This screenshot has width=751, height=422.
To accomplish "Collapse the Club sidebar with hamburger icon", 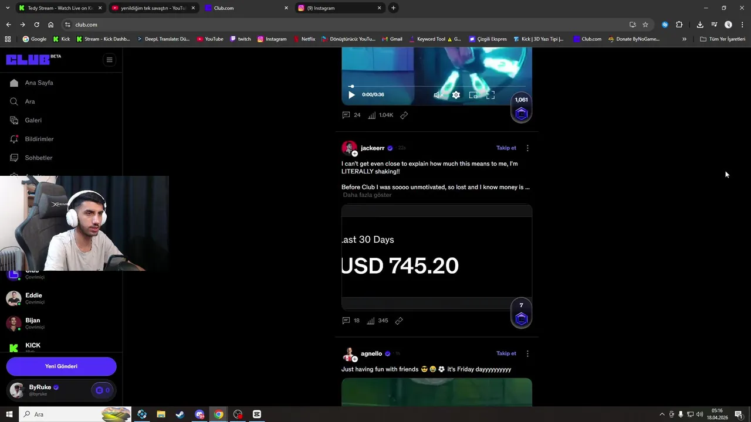I will (109, 59).
